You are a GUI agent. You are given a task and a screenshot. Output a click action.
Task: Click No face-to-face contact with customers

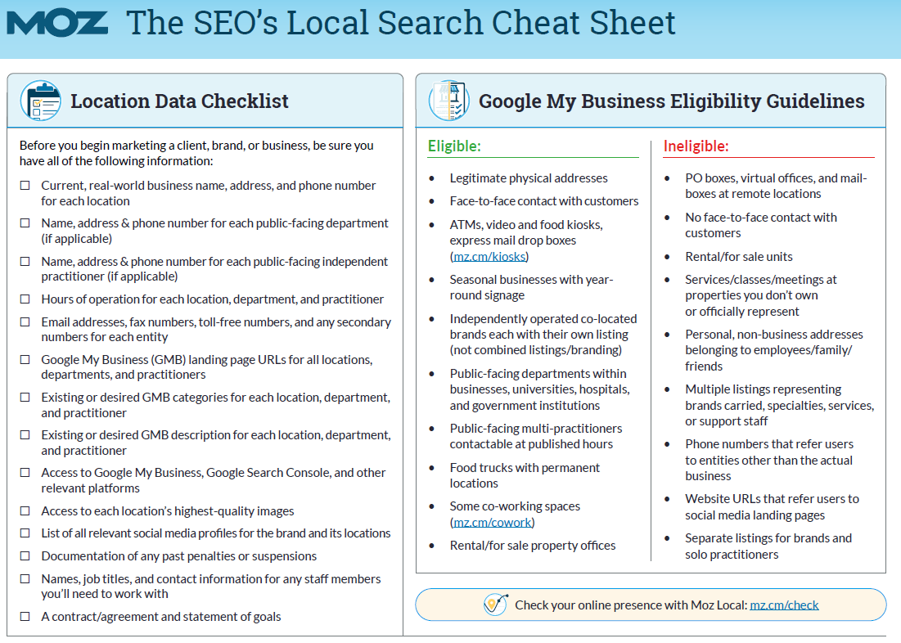pyautogui.click(x=761, y=225)
